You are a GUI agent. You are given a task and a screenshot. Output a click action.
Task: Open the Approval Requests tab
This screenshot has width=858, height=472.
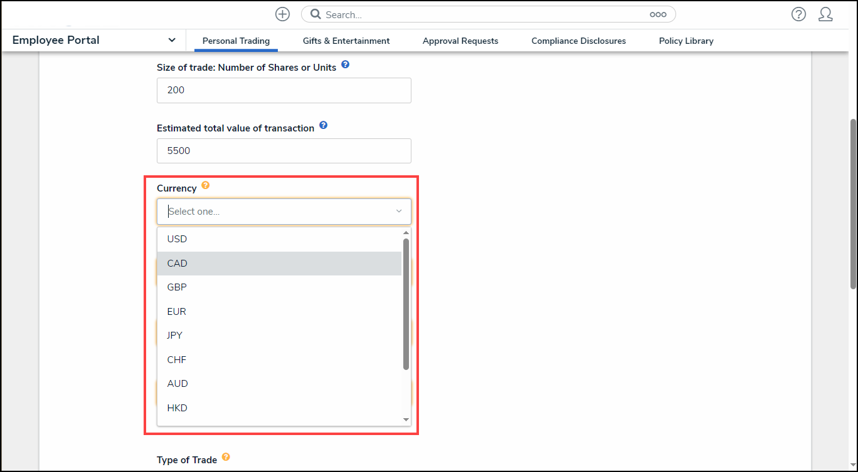(460, 41)
